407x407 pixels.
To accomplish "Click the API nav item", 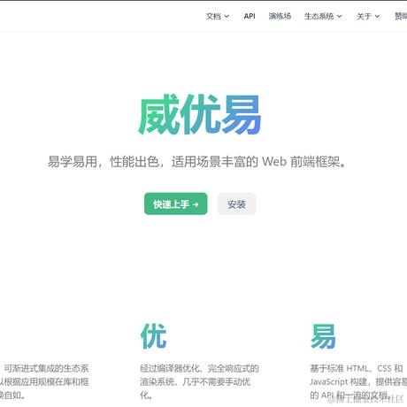I will point(250,16).
